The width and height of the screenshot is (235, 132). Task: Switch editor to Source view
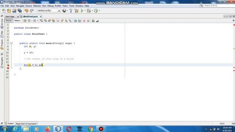(8, 21)
